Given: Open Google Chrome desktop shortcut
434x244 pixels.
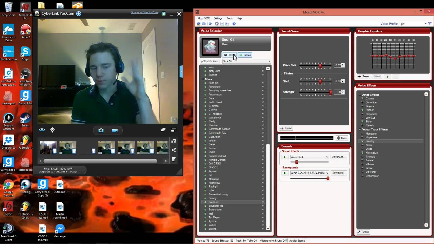Looking at the screenshot, I should click(8, 188).
